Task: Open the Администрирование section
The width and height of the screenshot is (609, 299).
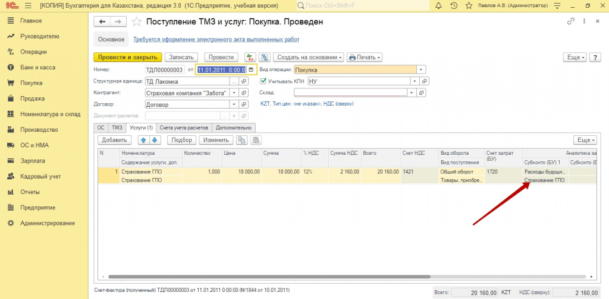Action: pyautogui.click(x=48, y=223)
